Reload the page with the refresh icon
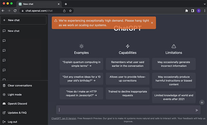This screenshot has width=207, height=125. [x=15, y=11]
